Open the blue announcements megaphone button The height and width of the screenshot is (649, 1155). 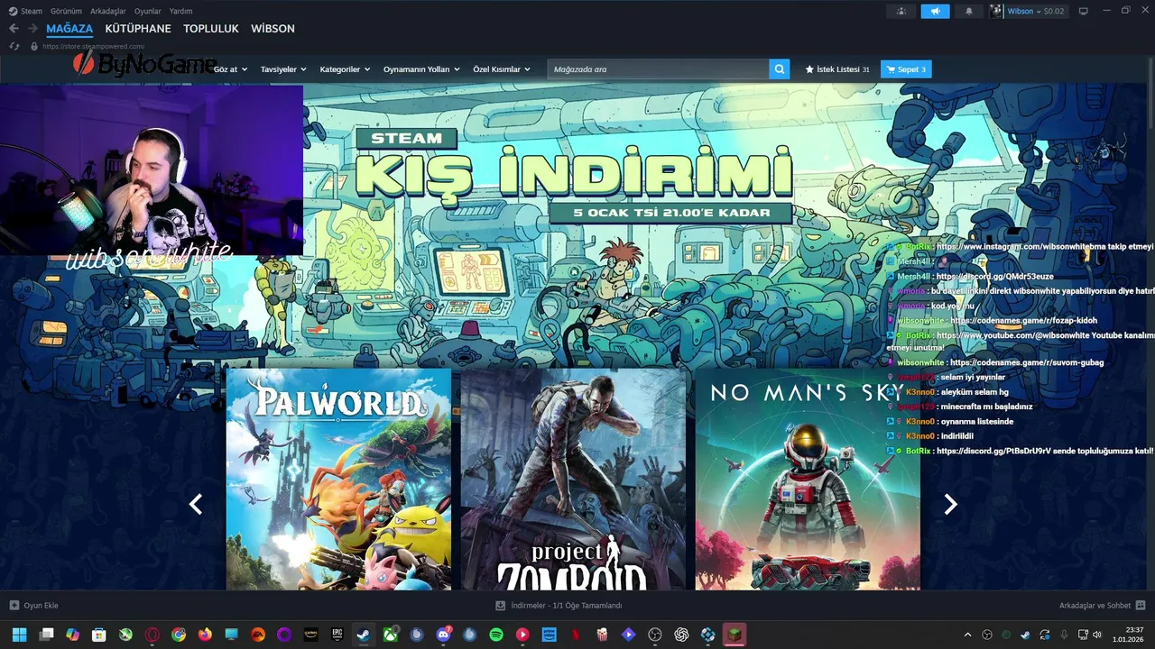[935, 11]
